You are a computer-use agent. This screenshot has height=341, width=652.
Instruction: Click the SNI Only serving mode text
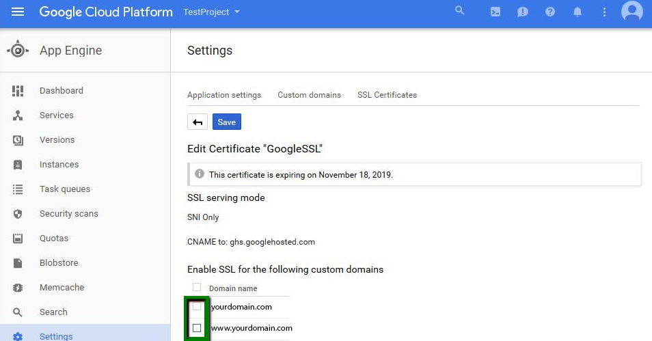(203, 217)
